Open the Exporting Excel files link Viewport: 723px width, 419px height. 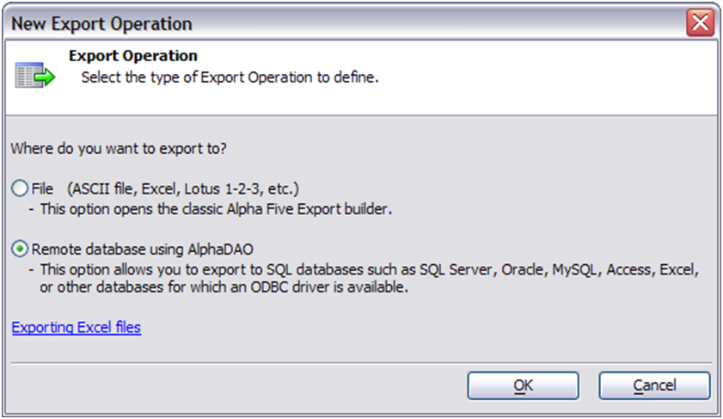tap(76, 327)
